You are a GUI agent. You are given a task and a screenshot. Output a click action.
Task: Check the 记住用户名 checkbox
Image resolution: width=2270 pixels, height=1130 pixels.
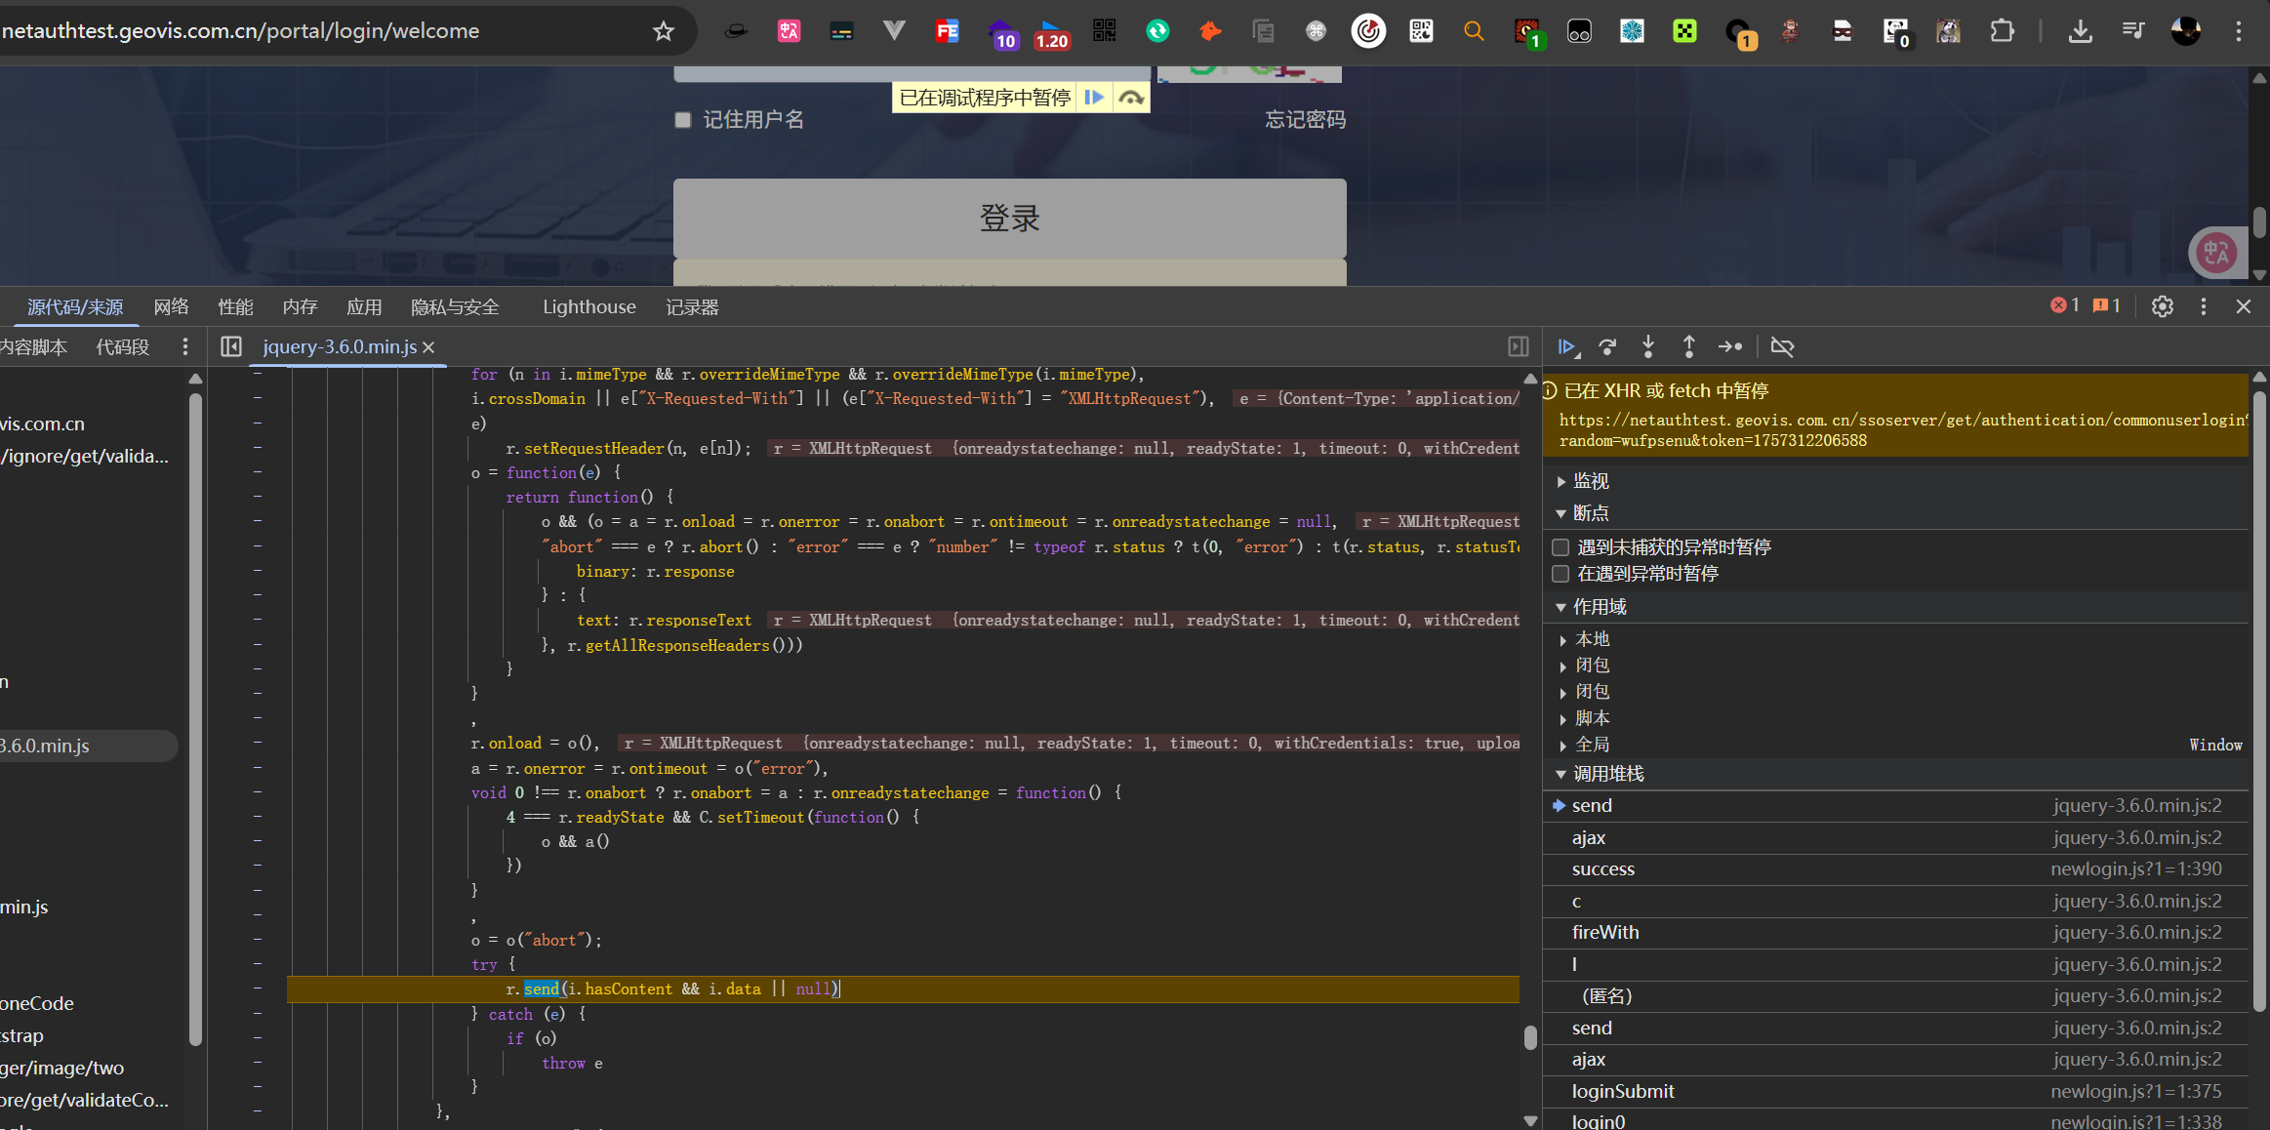coord(683,120)
